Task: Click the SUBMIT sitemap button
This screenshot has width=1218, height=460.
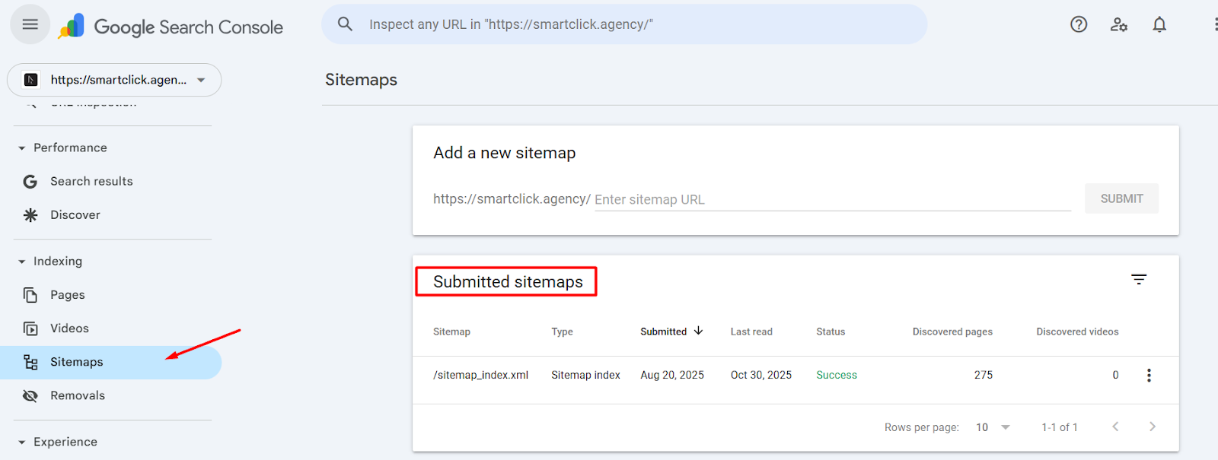Action: [x=1121, y=198]
